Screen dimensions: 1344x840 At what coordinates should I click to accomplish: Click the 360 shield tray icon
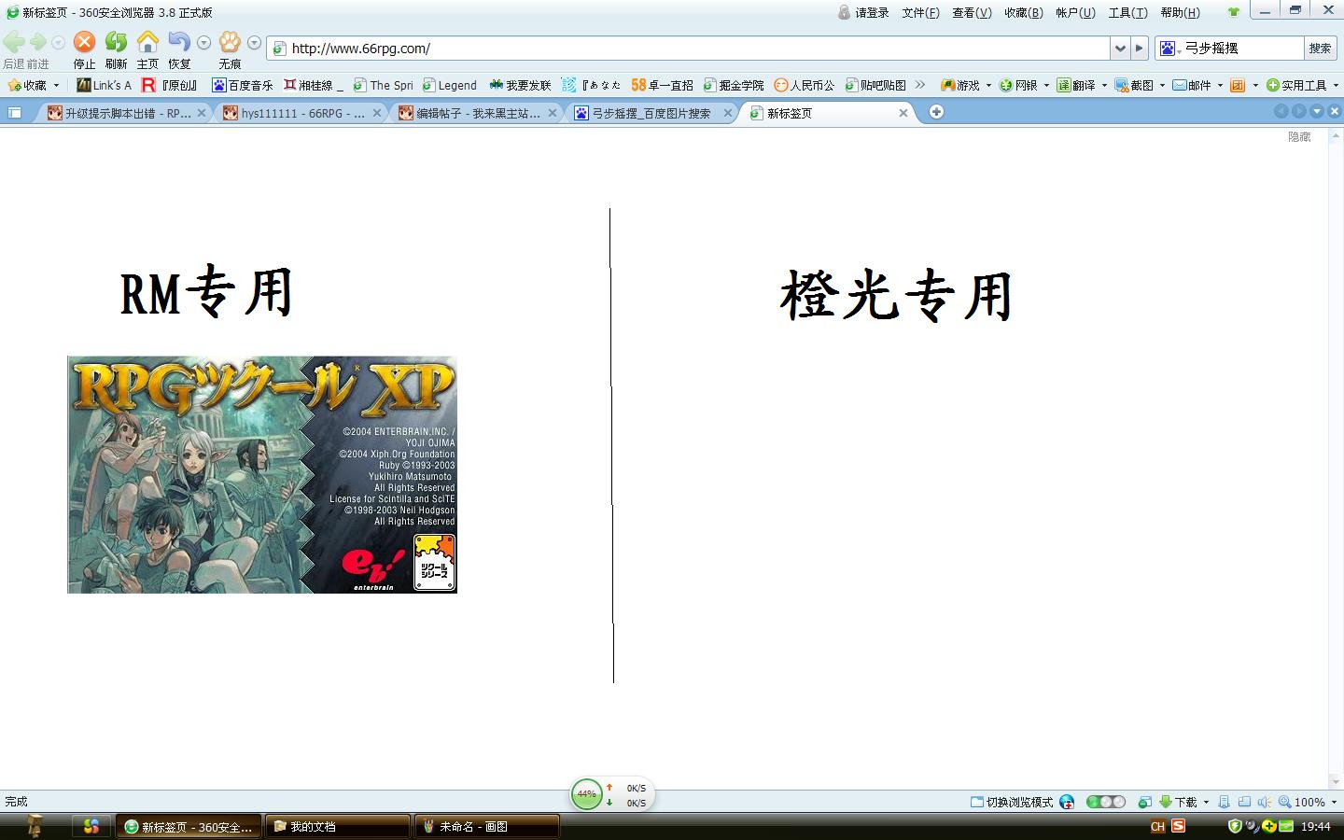(1235, 826)
